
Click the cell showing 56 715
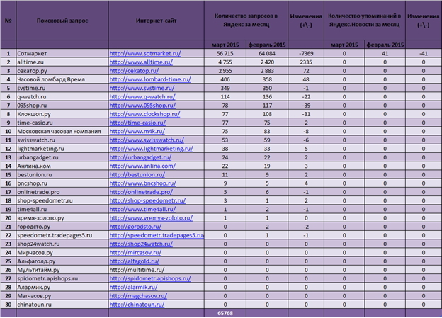(225, 53)
